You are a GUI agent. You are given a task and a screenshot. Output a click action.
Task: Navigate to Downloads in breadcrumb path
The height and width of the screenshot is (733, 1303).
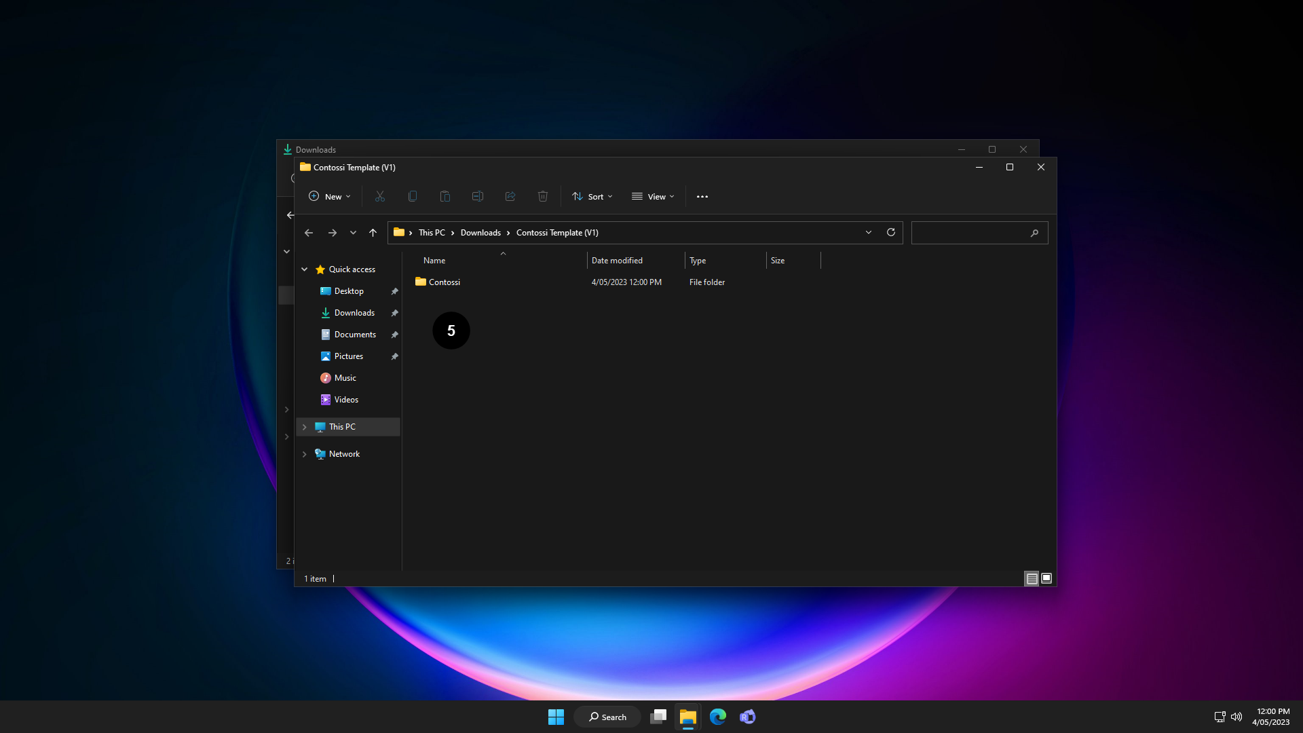click(x=480, y=232)
